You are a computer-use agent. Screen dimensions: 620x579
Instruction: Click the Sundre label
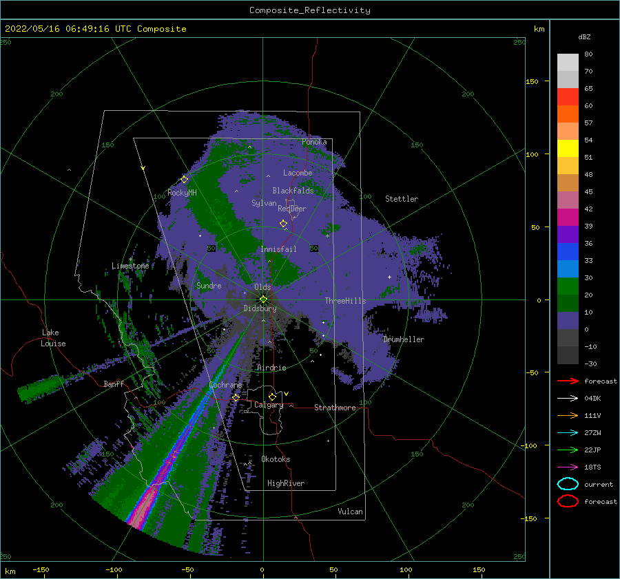pos(209,285)
